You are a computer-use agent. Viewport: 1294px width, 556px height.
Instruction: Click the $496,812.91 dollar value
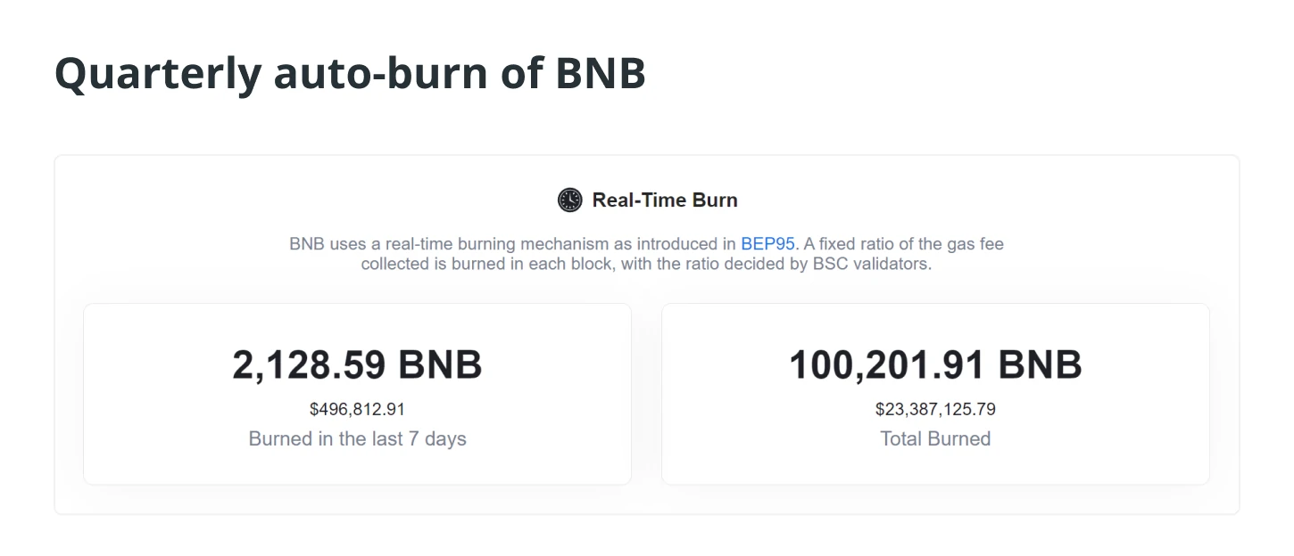point(357,409)
